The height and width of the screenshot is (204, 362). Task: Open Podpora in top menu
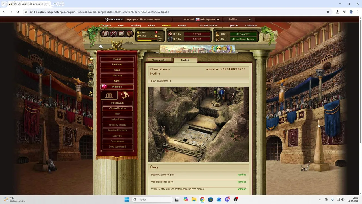point(107,25)
